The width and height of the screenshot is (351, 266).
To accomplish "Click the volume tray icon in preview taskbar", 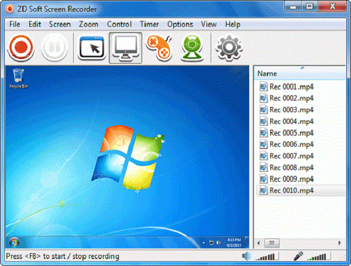I will click(x=219, y=243).
